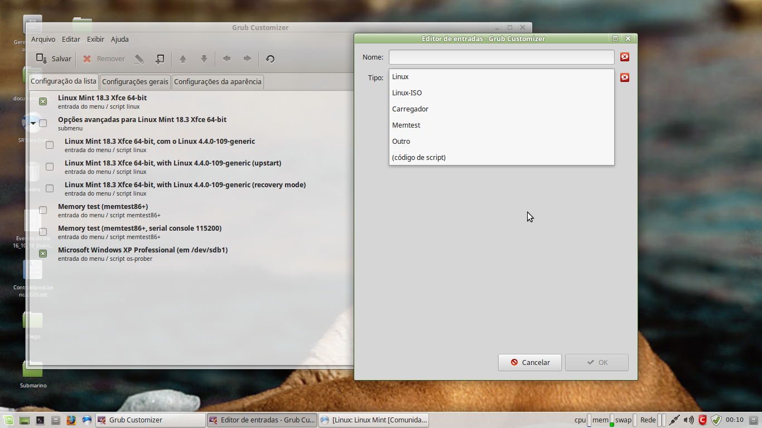Toggle the serial console 115200 memtest checkbox

[43, 232]
